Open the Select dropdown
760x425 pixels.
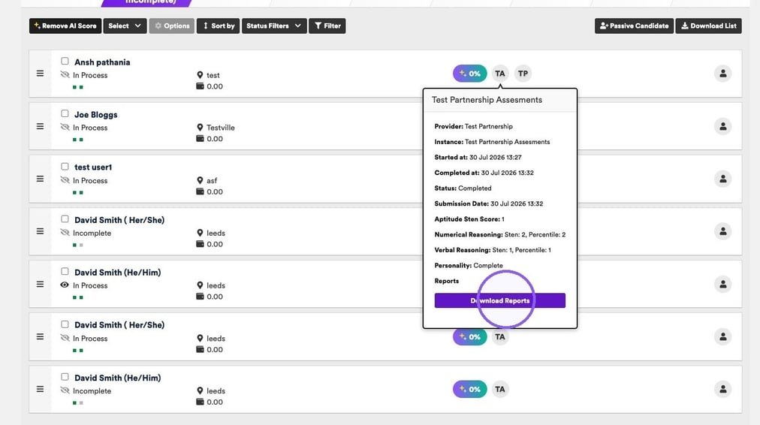coord(125,26)
